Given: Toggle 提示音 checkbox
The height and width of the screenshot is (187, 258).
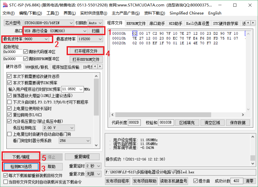Looking at the screenshot, I should pyautogui.click(x=195, y=181).
